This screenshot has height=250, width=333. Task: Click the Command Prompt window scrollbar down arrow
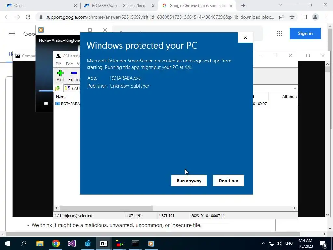(x=328, y=215)
